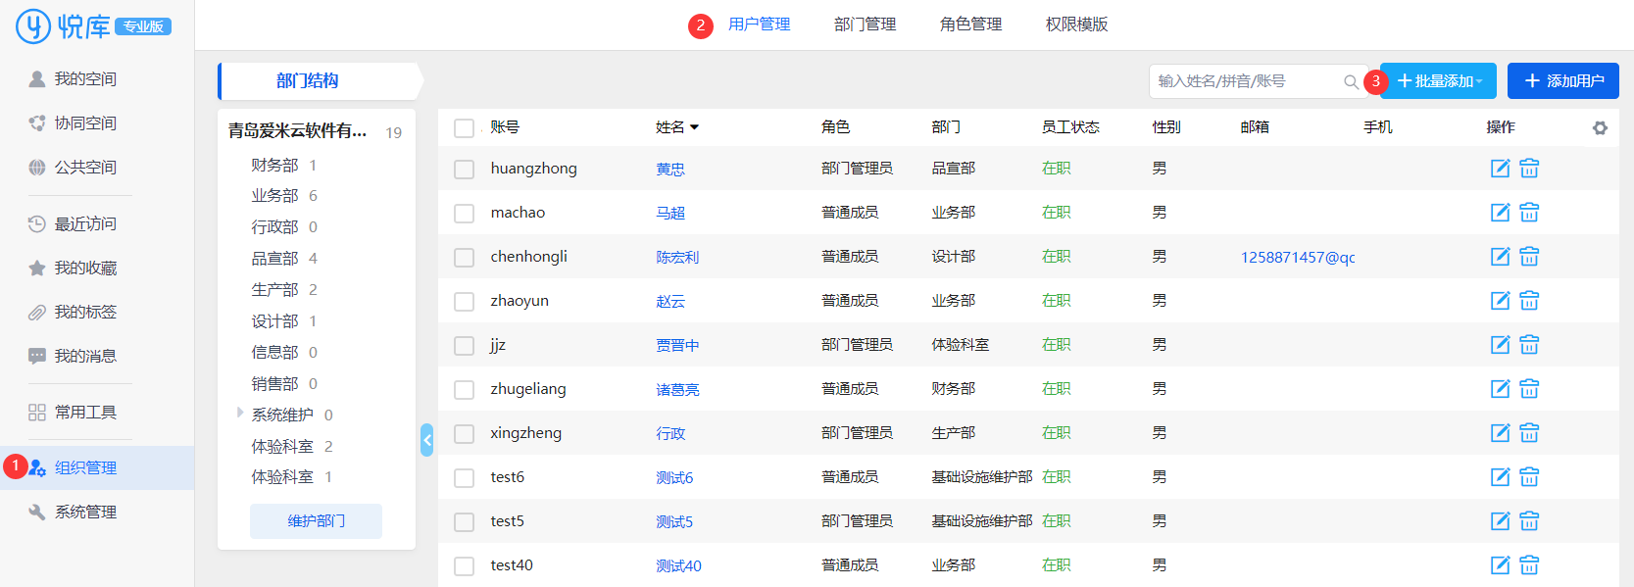Screen dimensions: 1634x587
Task: Open column settings gear icon
Action: 1600,128
